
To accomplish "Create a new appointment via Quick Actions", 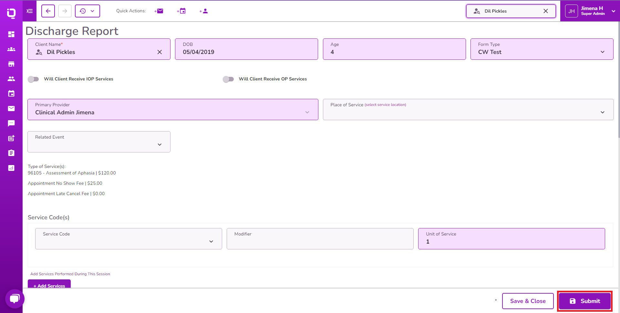I will pyautogui.click(x=181, y=11).
